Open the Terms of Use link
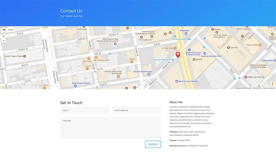Image resolution: width=276 pixels, height=164 pixels. (x=257, y=88)
